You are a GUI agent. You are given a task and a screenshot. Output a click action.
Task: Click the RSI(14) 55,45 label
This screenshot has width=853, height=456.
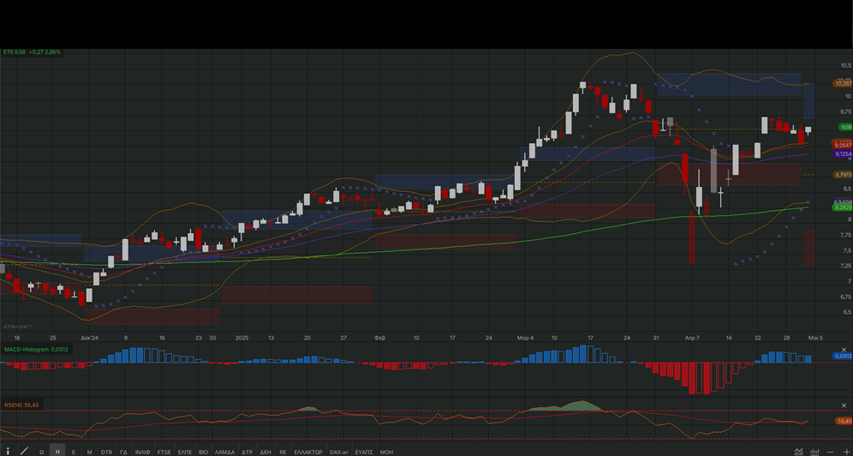click(21, 405)
